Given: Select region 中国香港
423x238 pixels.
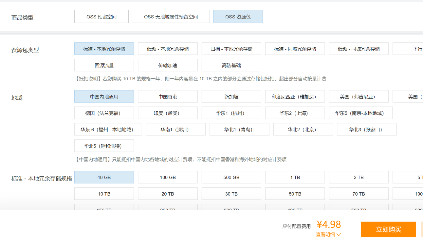Looking at the screenshot, I should (168, 97).
